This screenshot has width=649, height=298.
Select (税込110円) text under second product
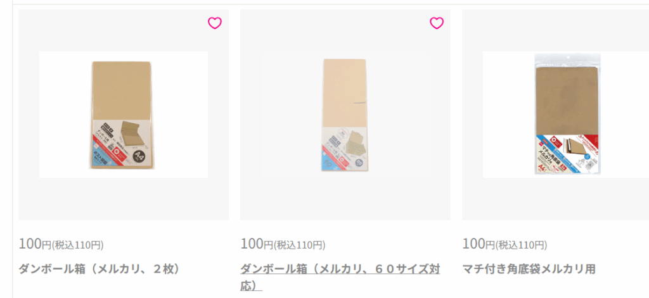[299, 245]
